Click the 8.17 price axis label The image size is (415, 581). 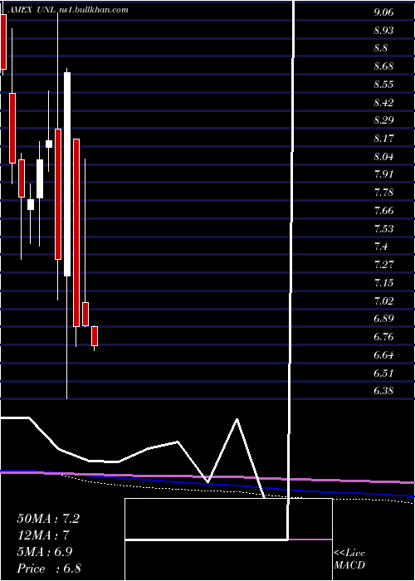coord(383,139)
